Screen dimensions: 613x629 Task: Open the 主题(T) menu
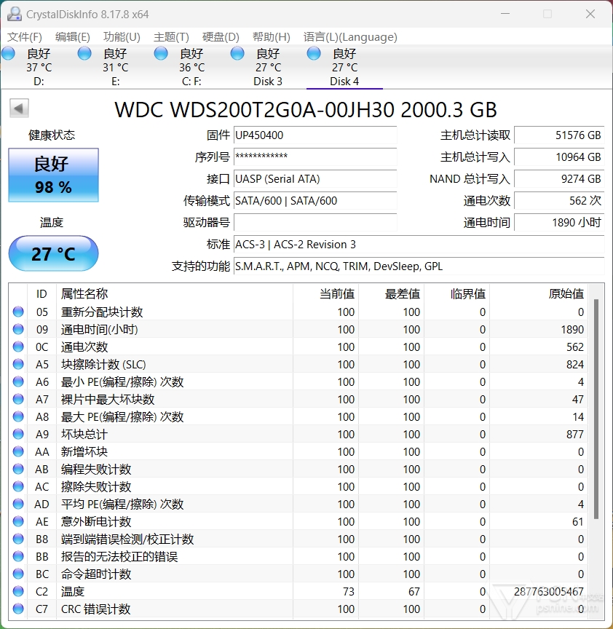(x=171, y=37)
